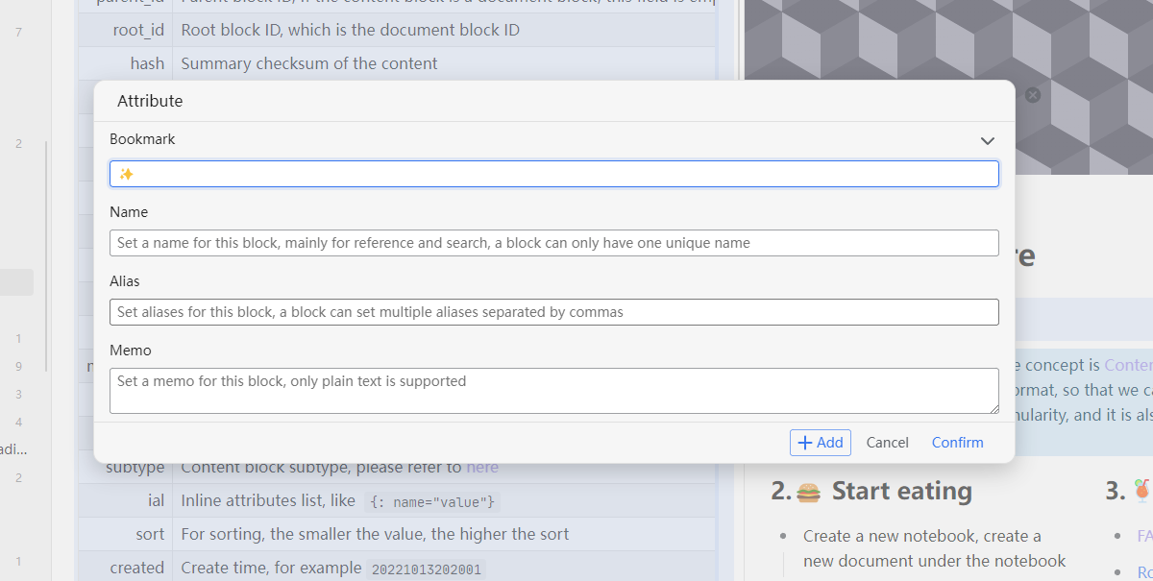Click the burger emoji beside Start eating
This screenshot has height=581, width=1153.
click(808, 492)
